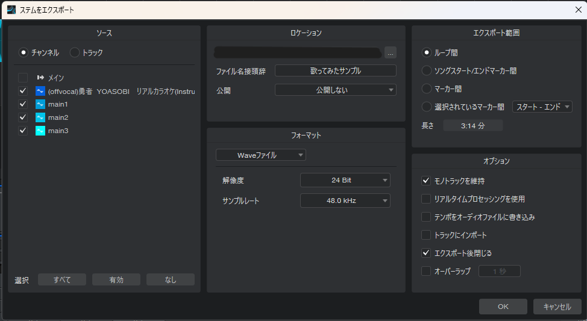587x321 pixels.
Task: Uncheck the offvocal 勇者 YOASOBI channel
Action: pos(23,91)
